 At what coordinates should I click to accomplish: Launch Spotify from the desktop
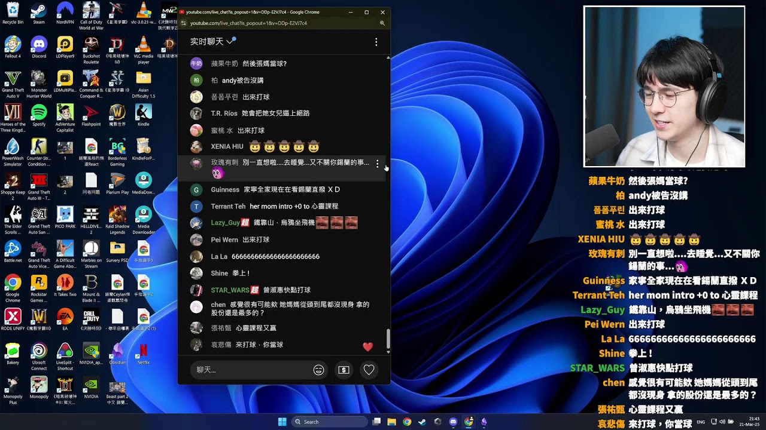pyautogui.click(x=39, y=115)
